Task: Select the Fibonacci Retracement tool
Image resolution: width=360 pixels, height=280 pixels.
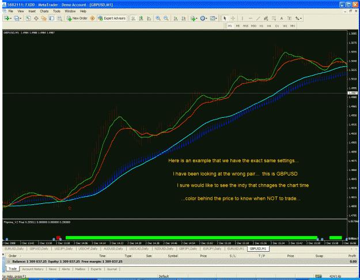Action: pyautogui.click(x=274, y=18)
